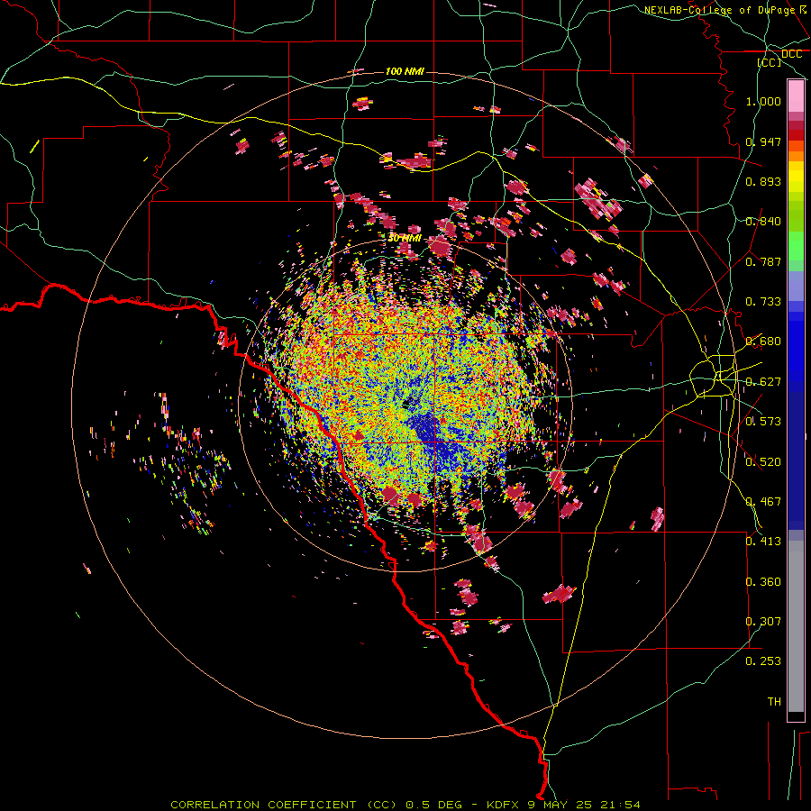Screen dimensions: 811x811
Task: Click the [CC] unit label
Action: click(x=769, y=62)
